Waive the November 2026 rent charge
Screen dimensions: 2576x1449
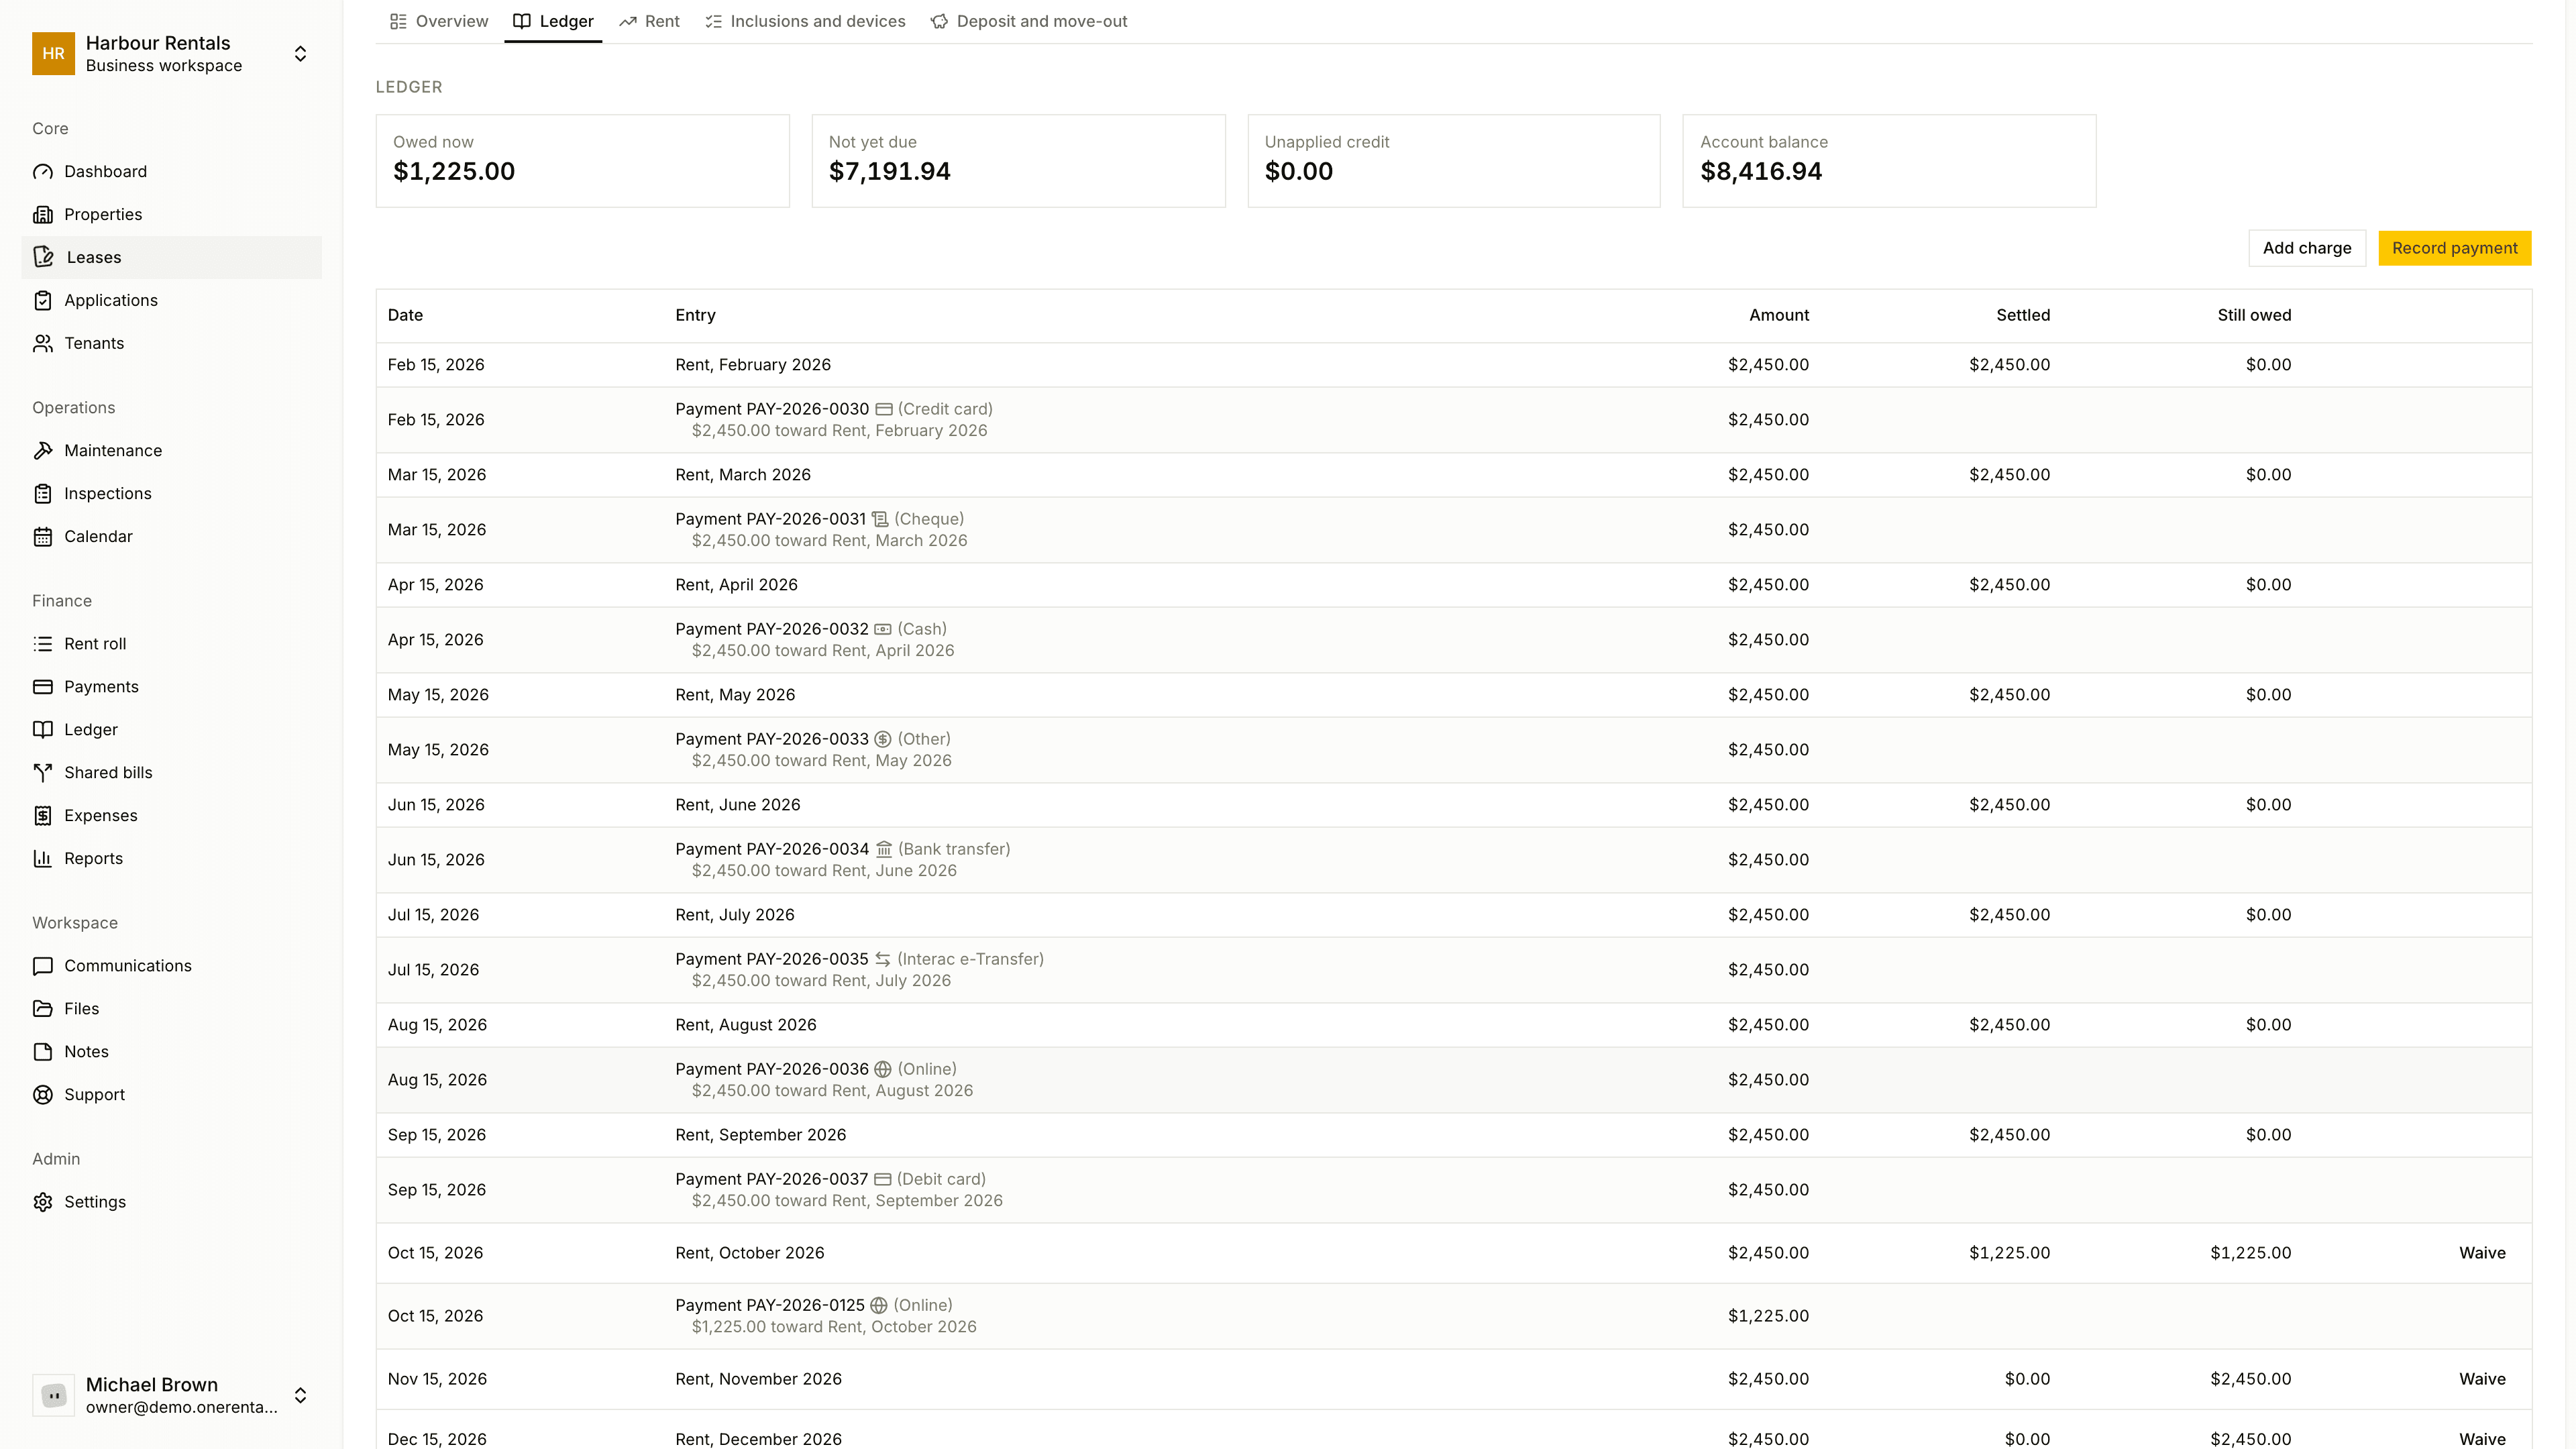[2482, 1379]
